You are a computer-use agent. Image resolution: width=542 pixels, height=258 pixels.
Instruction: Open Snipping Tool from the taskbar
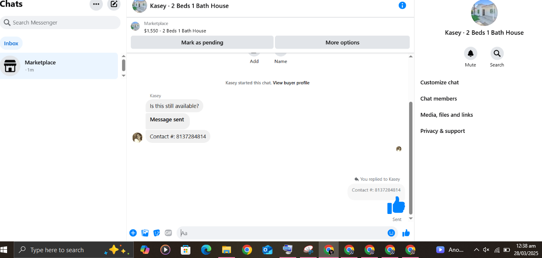pyautogui.click(x=308, y=250)
